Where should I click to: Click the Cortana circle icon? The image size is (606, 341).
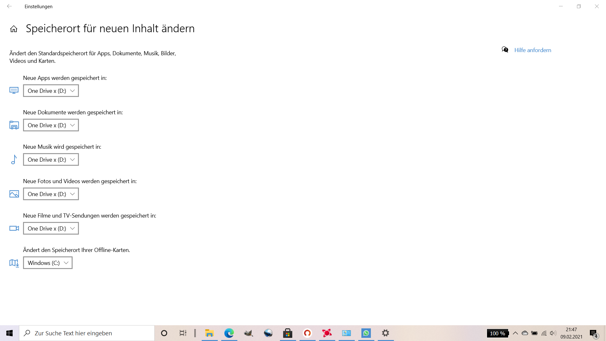coord(164,333)
